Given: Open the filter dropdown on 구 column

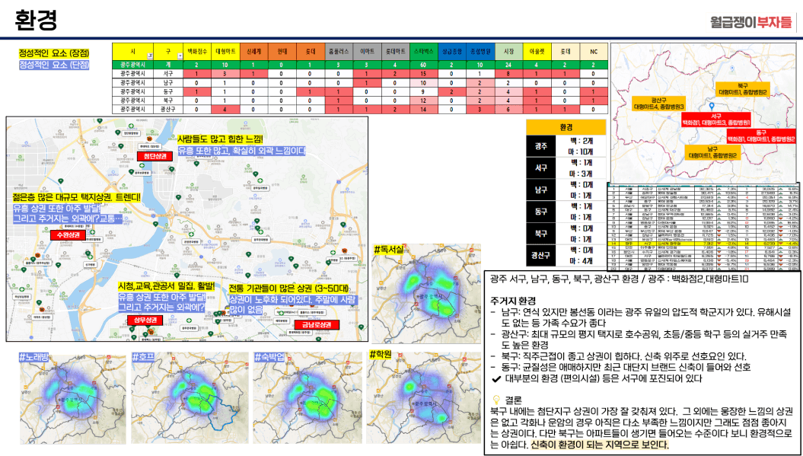Looking at the screenshot, I should (180, 56).
